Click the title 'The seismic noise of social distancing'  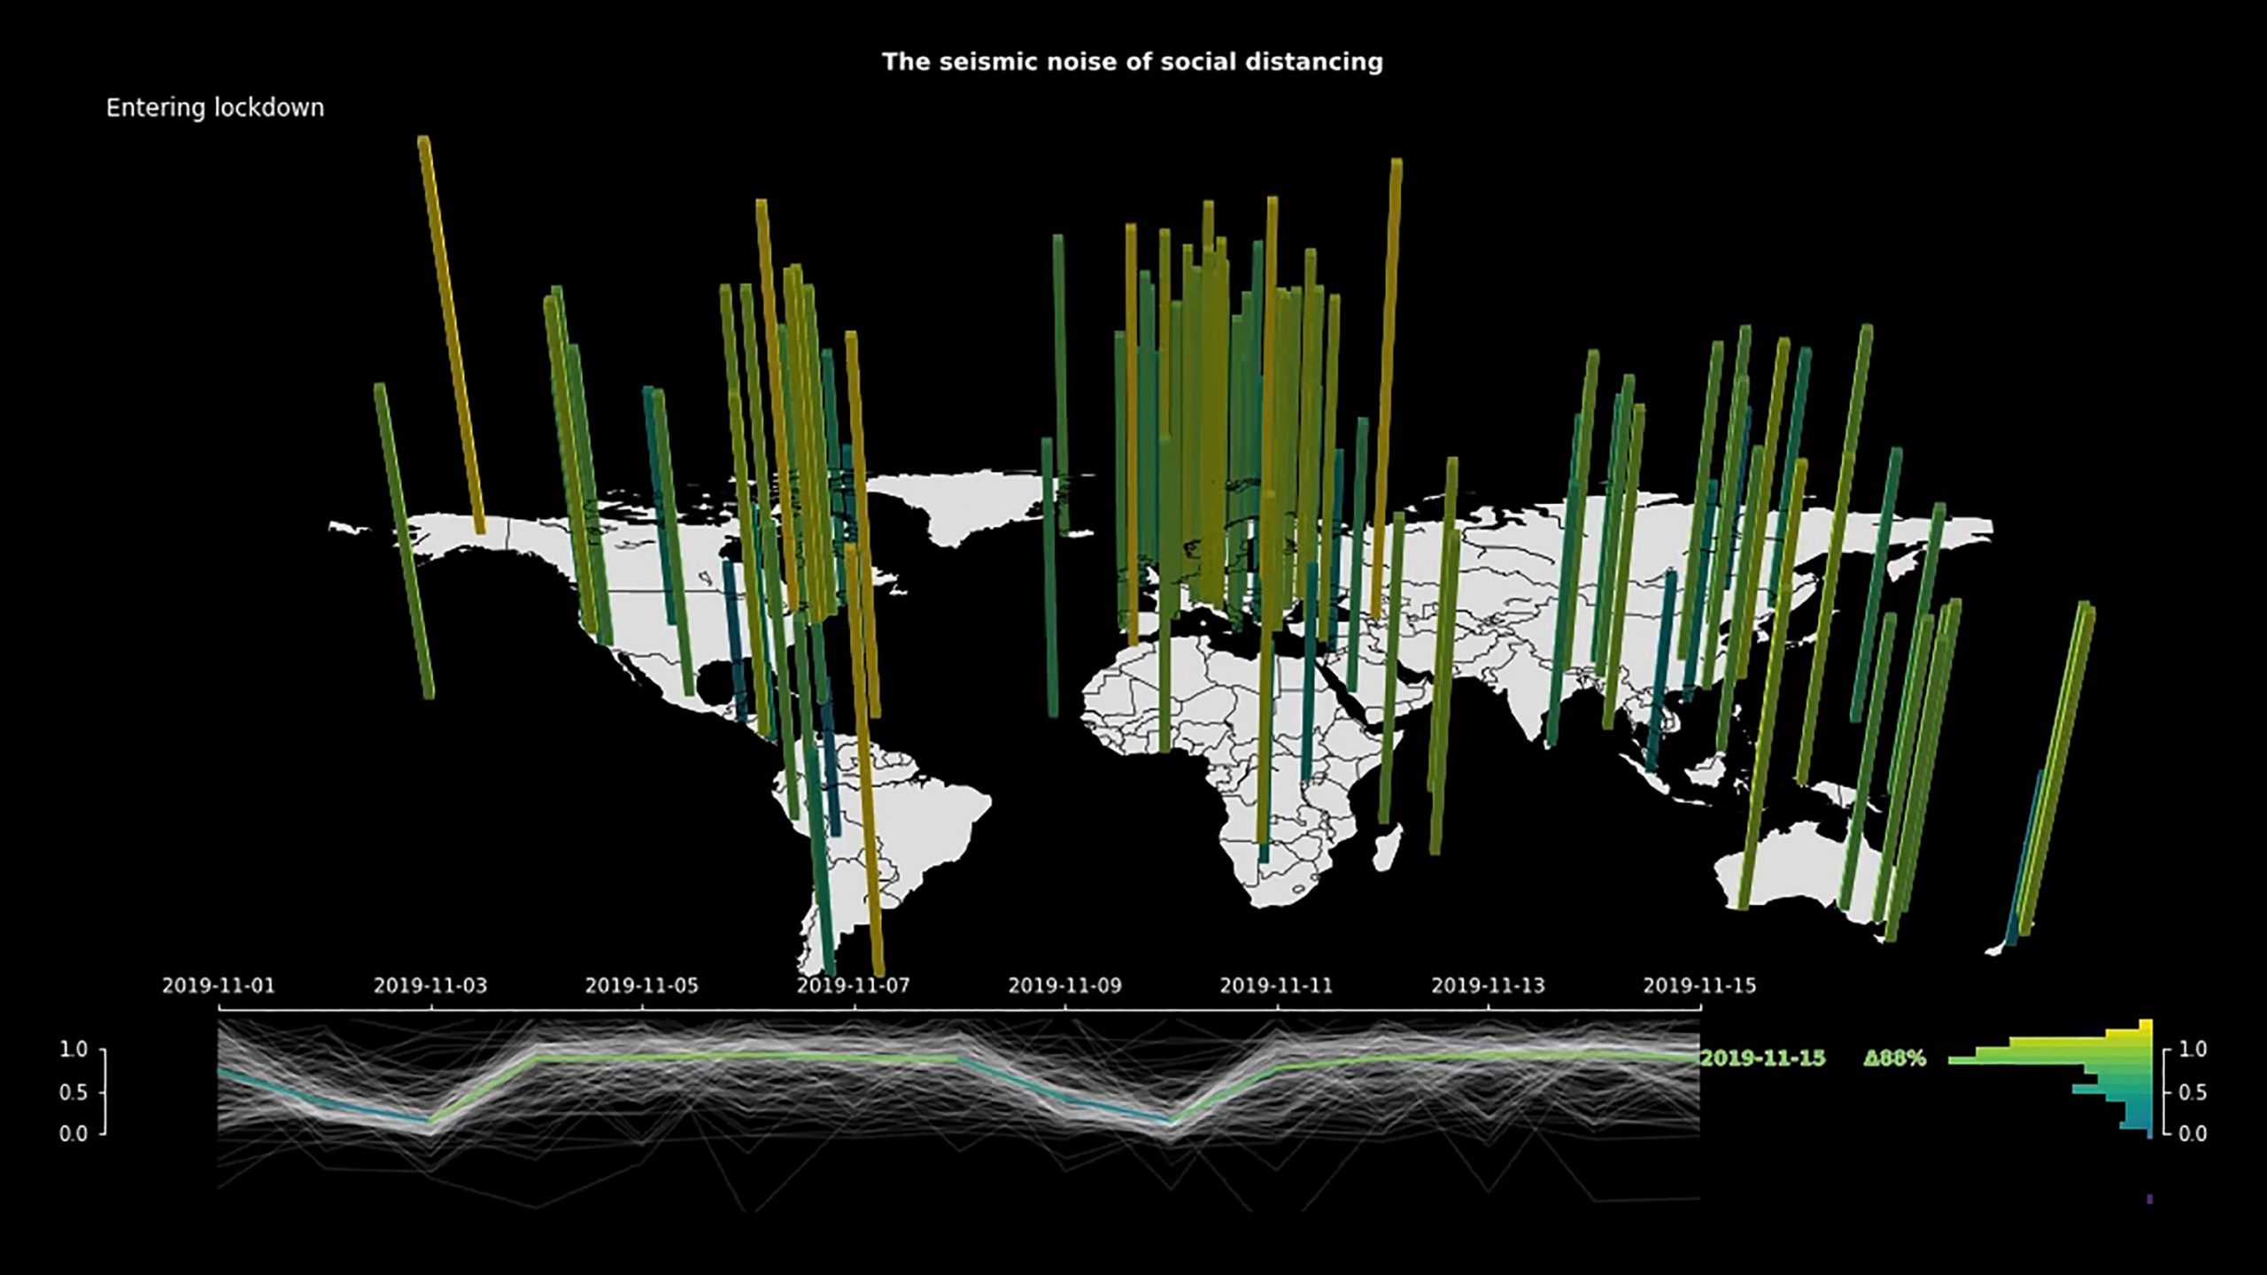click(x=1132, y=62)
